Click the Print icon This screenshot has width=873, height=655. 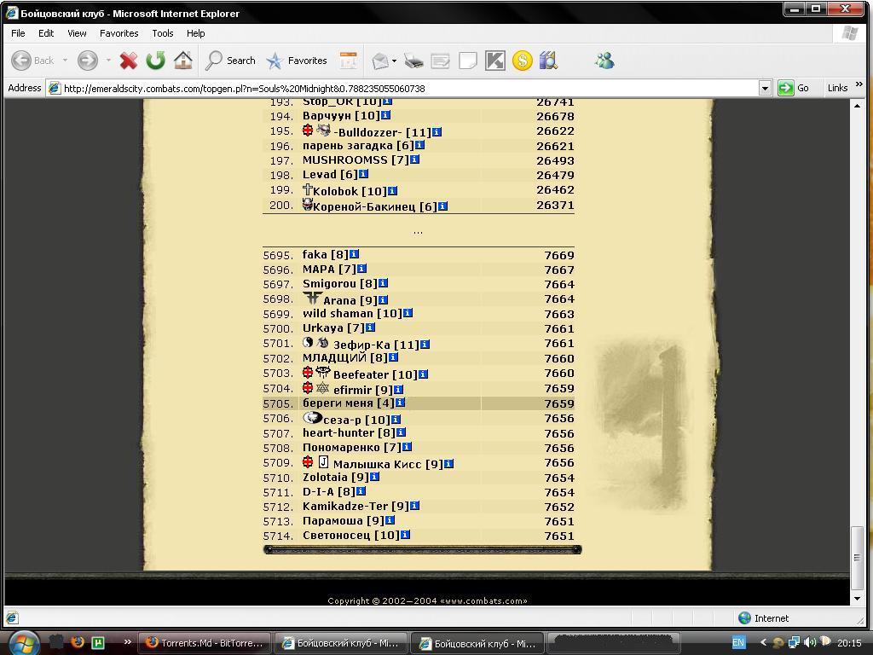413,61
